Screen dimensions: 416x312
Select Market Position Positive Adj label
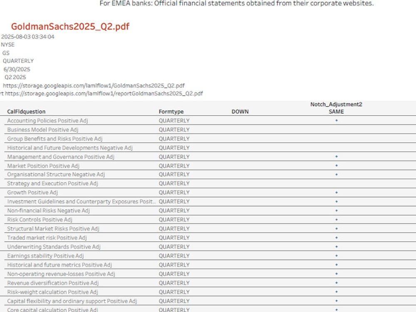pos(43,166)
